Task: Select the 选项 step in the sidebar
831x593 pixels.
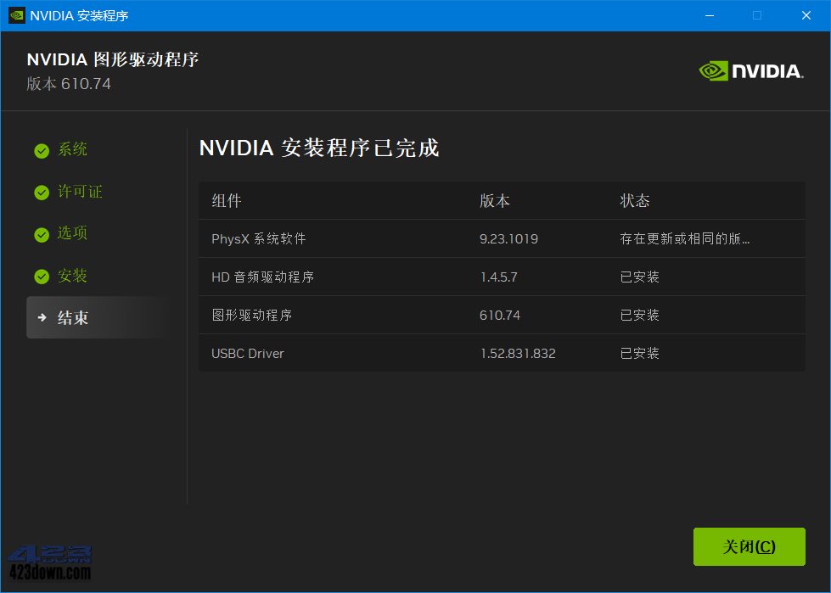Action: tap(72, 233)
